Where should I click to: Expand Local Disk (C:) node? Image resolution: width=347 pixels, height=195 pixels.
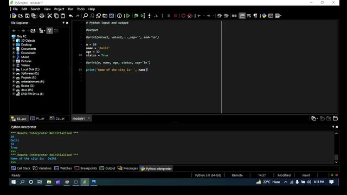tap(14, 69)
